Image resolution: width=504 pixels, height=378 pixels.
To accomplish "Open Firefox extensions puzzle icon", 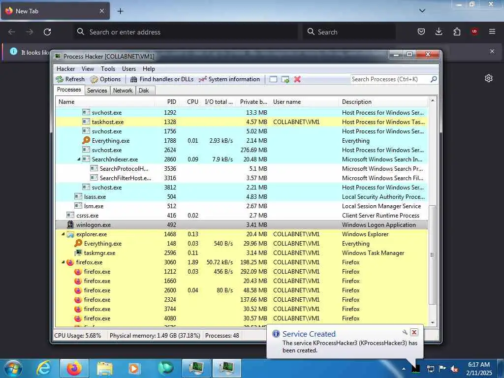I will click(457, 31).
